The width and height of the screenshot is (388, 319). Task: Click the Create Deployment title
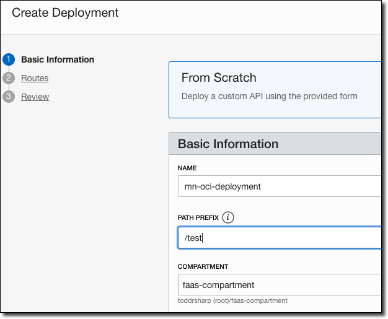(65, 12)
